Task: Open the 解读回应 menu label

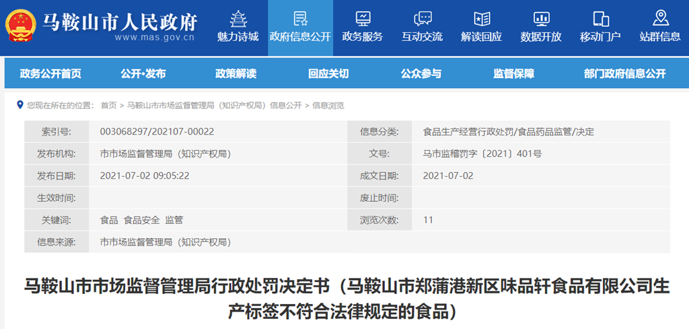Action: [x=482, y=37]
